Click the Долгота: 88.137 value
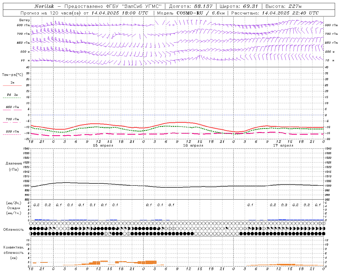 [191, 6]
